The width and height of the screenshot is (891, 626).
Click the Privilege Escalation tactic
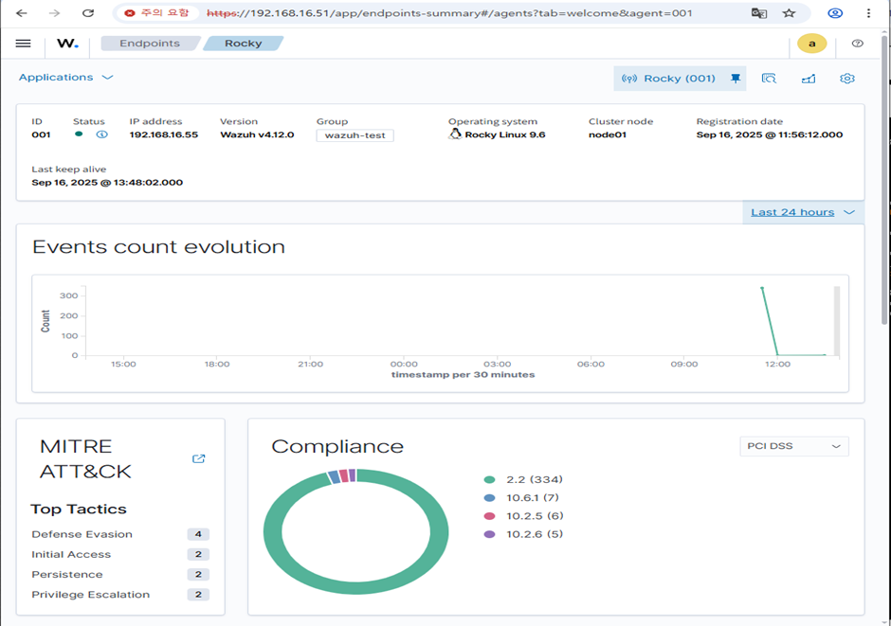pos(90,595)
